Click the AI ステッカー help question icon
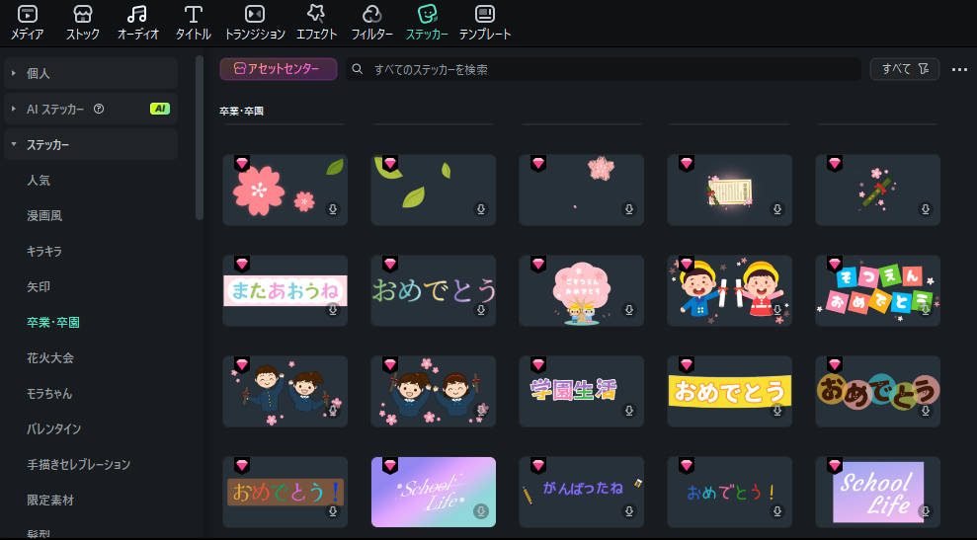Image resolution: width=977 pixels, height=540 pixels. click(99, 109)
